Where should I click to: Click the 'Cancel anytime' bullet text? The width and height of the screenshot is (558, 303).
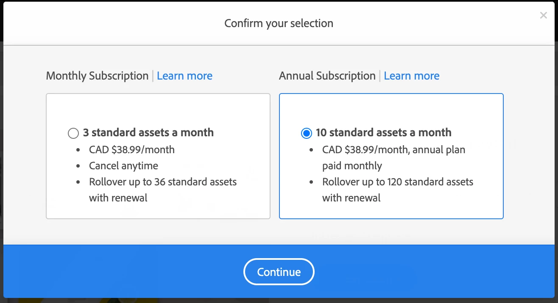coord(123,166)
